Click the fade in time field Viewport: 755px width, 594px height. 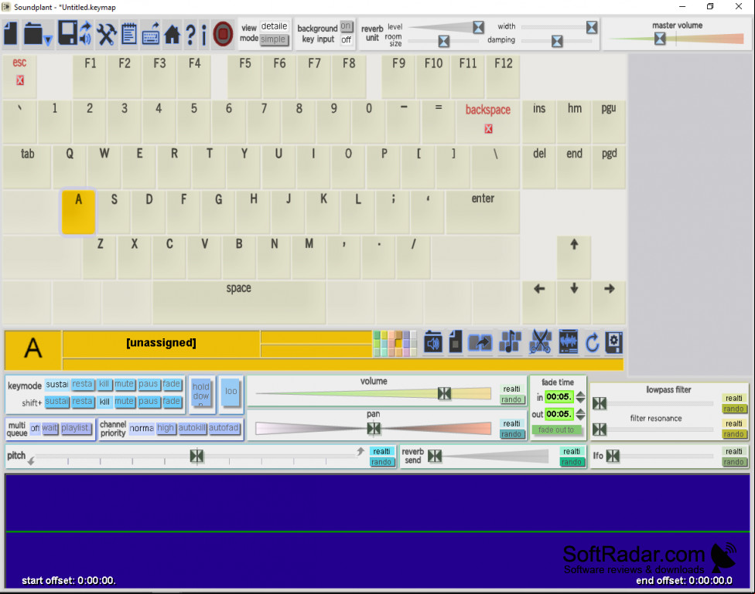[559, 397]
